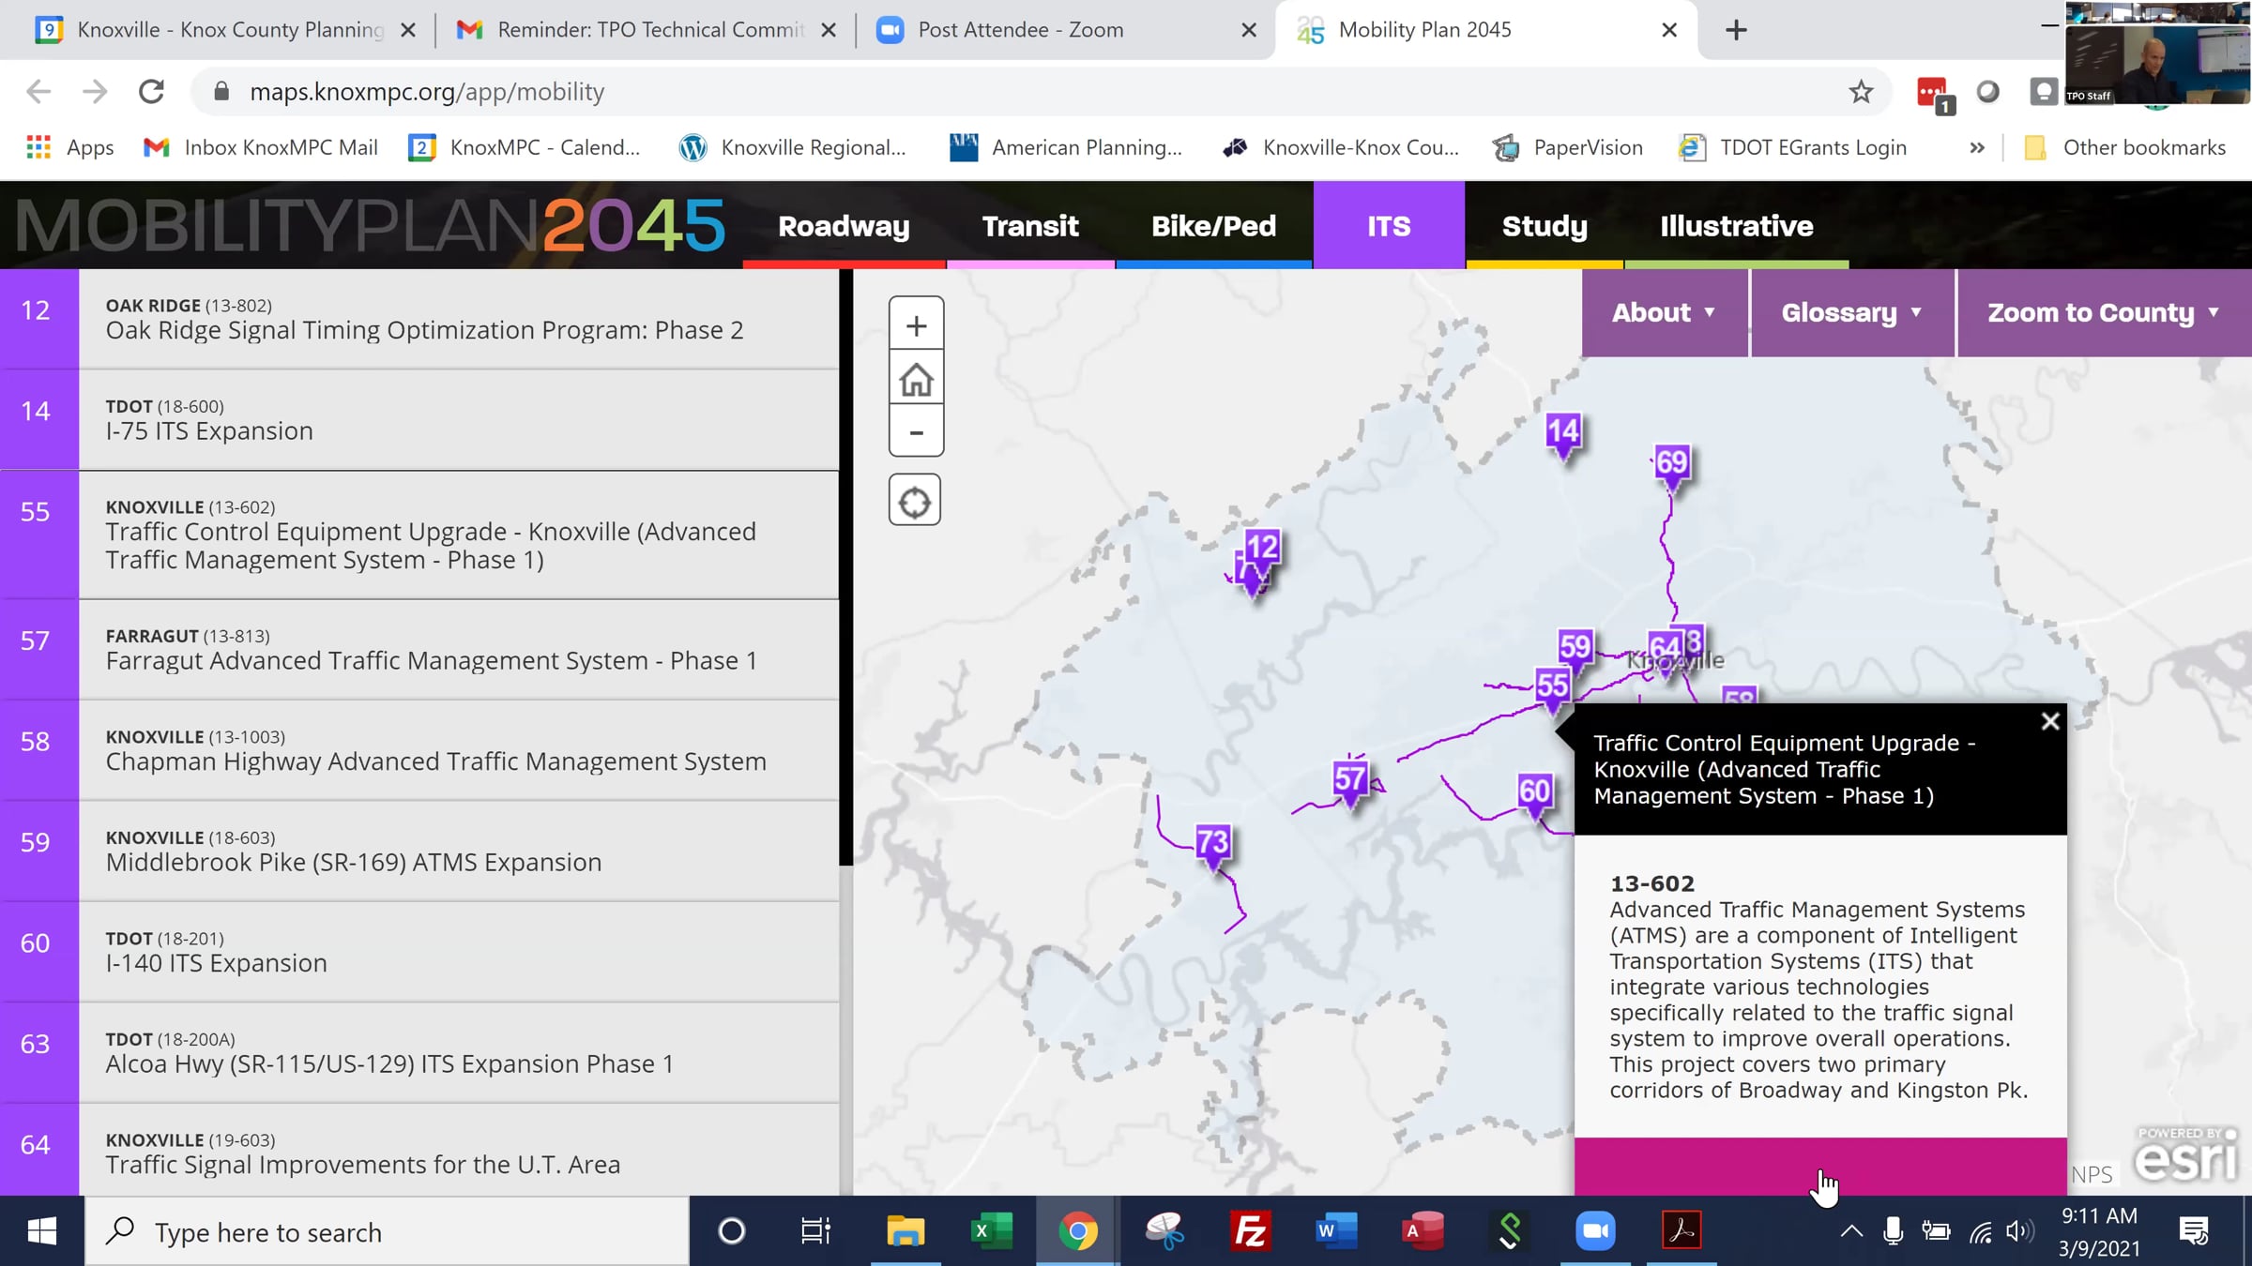The height and width of the screenshot is (1266, 2252).
Task: Select Chapman Highway Advanced Traffic Management project
Action: (419, 750)
